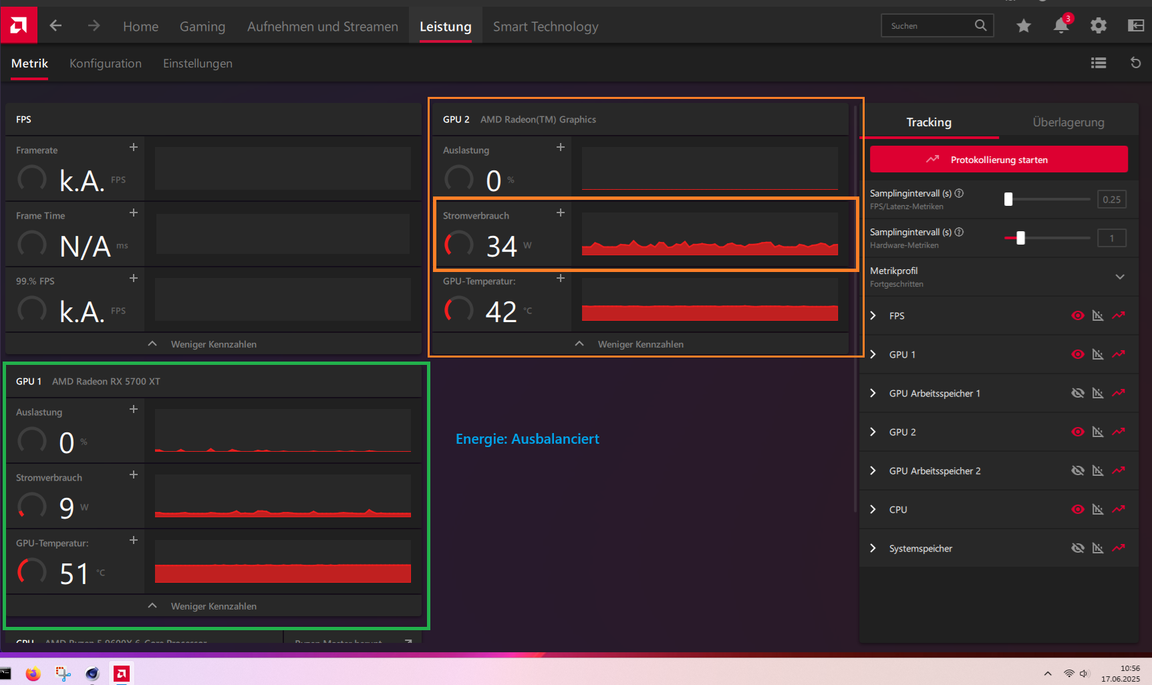Click the plus icon for GPU 1 GPU-Temperatur

point(134,540)
